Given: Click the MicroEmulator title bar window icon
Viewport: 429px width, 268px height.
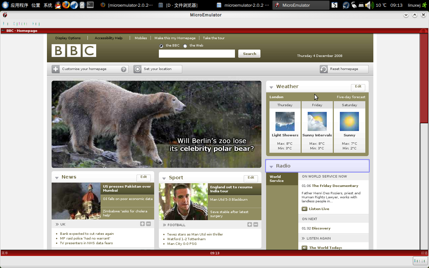Looking at the screenshot, I should (5, 15).
